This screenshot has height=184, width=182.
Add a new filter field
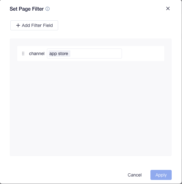(x=34, y=25)
